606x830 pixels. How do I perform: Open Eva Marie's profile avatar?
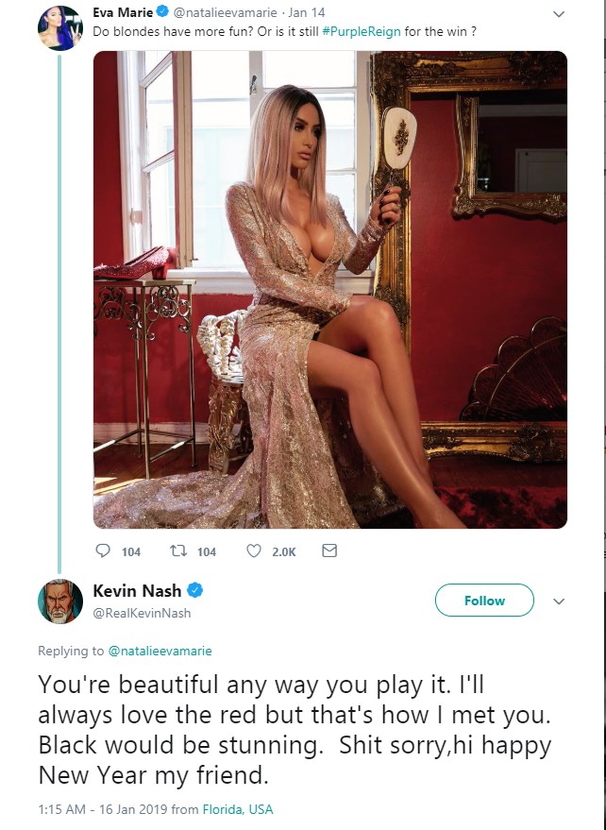[x=60, y=28]
